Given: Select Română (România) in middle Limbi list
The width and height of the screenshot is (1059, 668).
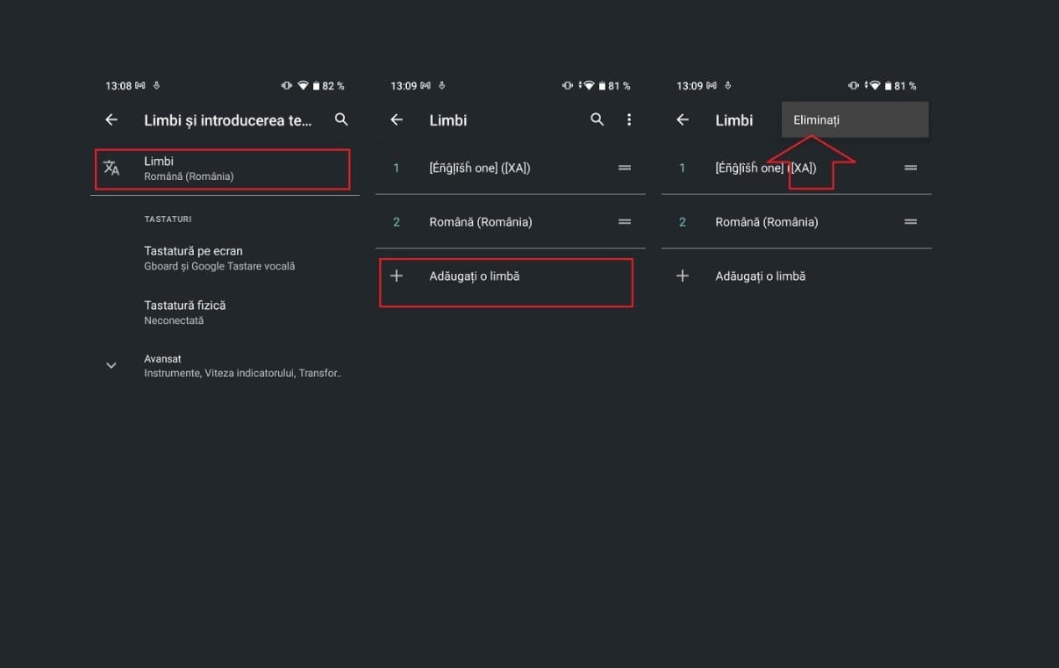Looking at the screenshot, I should [x=481, y=222].
